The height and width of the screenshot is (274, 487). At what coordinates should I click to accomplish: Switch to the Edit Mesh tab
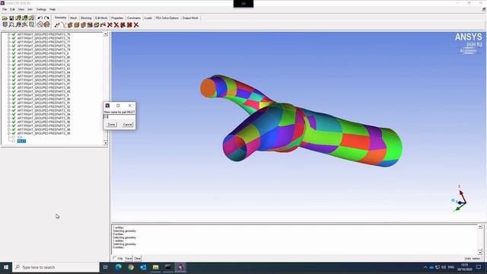101,18
